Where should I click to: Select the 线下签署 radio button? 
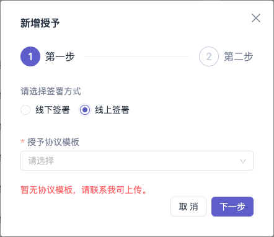coord(25,110)
